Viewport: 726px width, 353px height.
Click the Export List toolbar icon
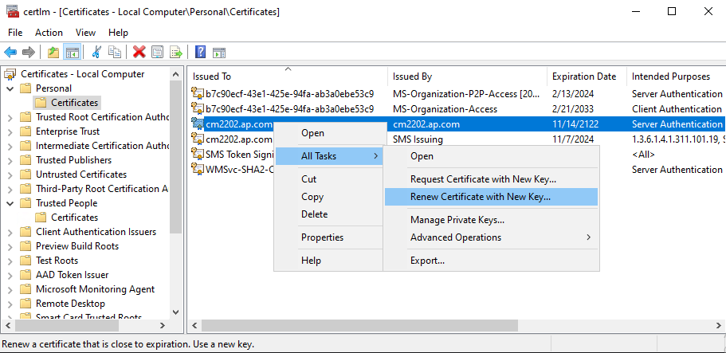click(x=176, y=52)
